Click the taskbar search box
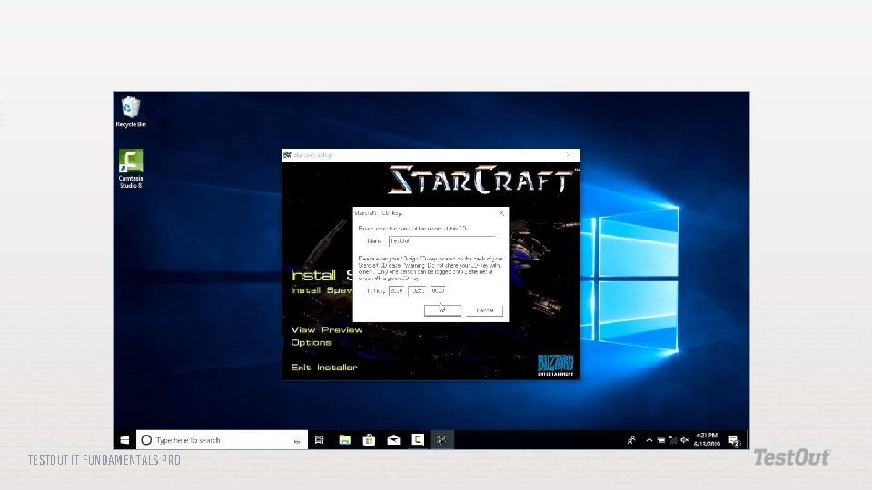 [x=222, y=440]
